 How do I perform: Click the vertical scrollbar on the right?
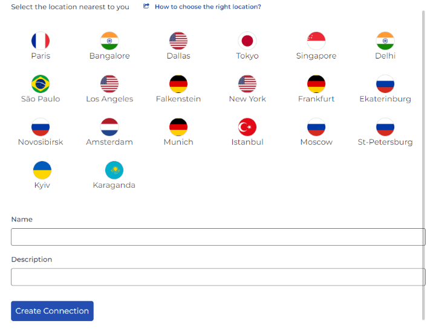click(423, 163)
